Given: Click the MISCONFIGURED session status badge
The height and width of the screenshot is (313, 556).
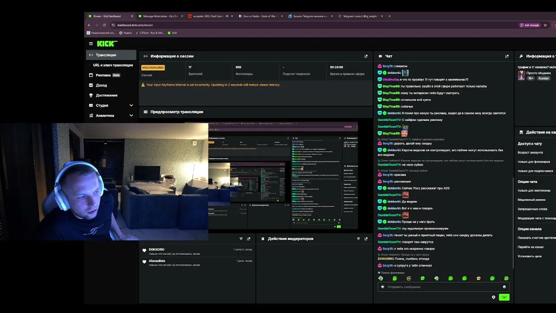Looking at the screenshot, I should (x=153, y=67).
